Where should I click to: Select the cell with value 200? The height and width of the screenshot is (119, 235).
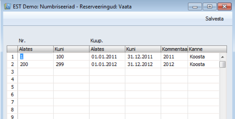click(x=36, y=64)
